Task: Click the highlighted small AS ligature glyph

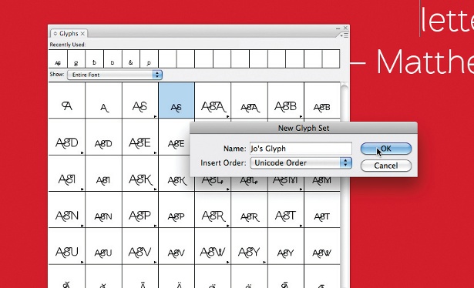Action: click(x=176, y=101)
